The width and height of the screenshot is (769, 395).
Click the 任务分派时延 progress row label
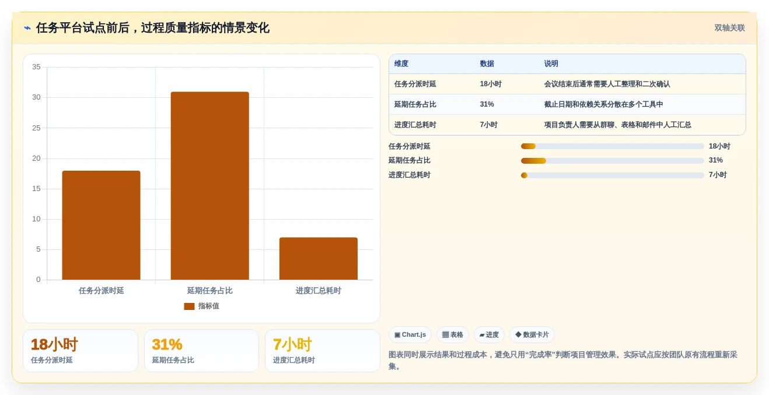tap(410, 147)
